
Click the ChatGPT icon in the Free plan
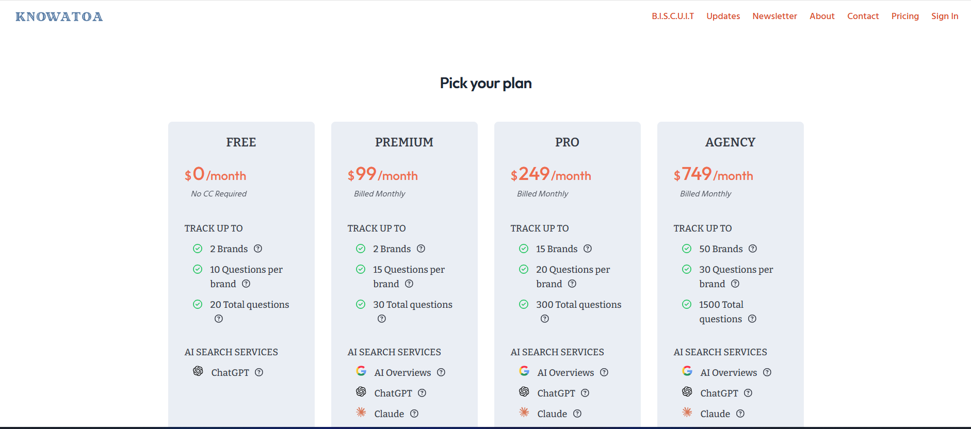click(x=198, y=372)
